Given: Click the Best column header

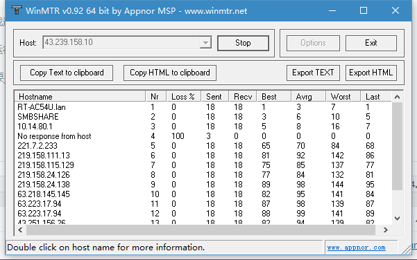Looking at the screenshot, I should tap(274, 97).
